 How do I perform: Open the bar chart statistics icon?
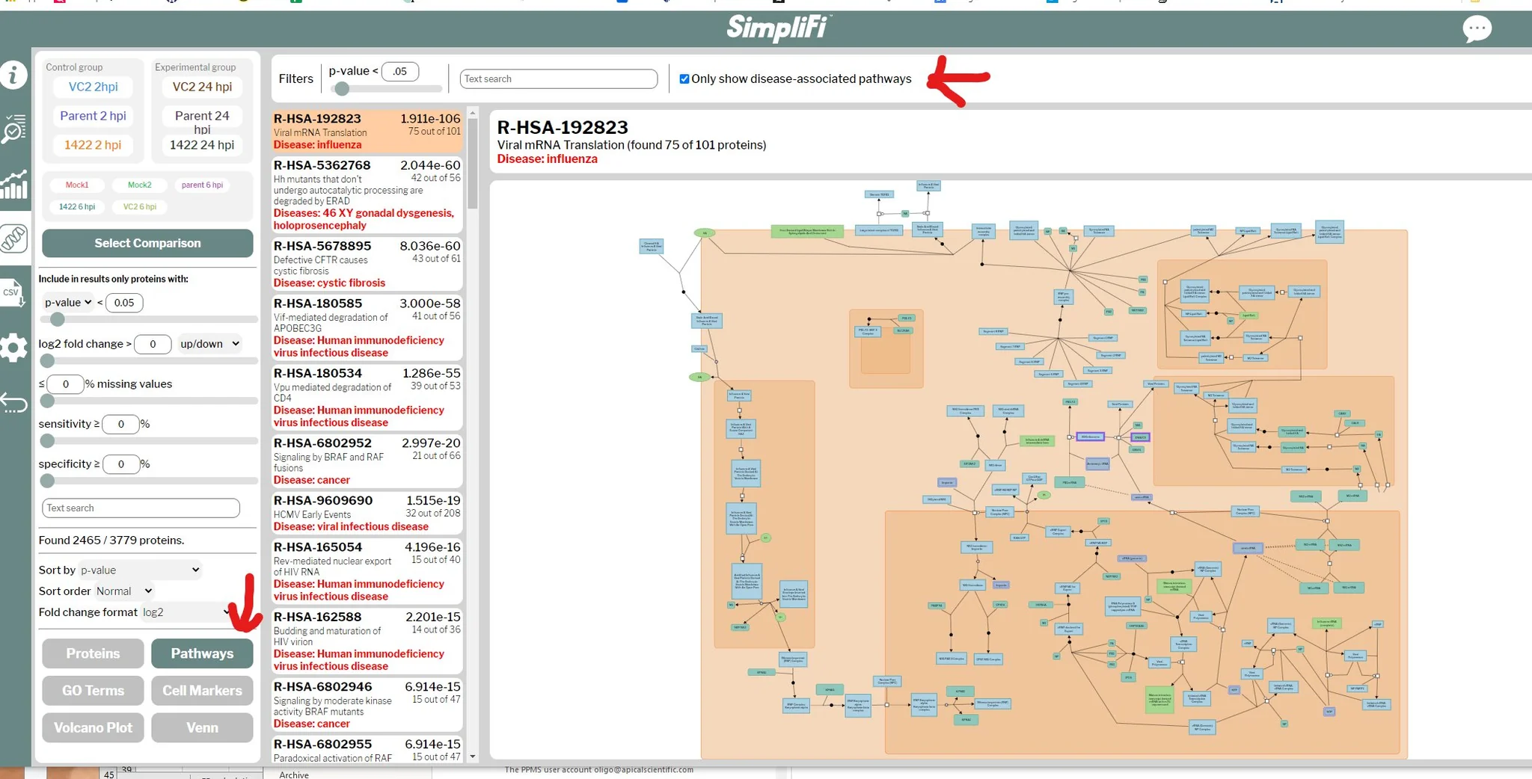[14, 184]
